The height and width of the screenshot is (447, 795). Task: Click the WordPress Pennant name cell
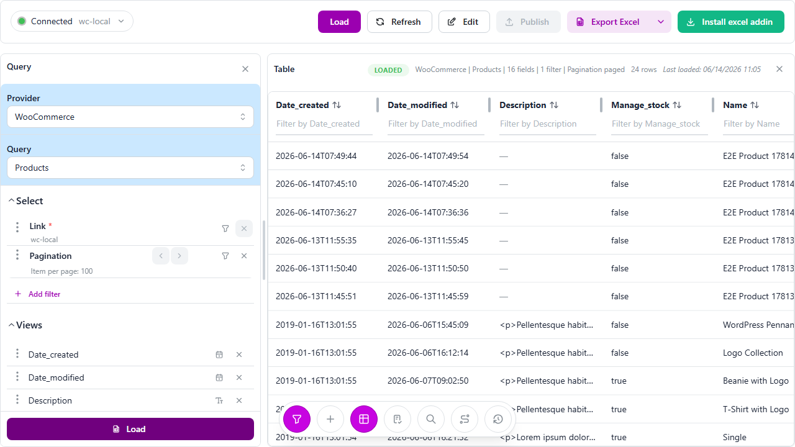pos(758,325)
